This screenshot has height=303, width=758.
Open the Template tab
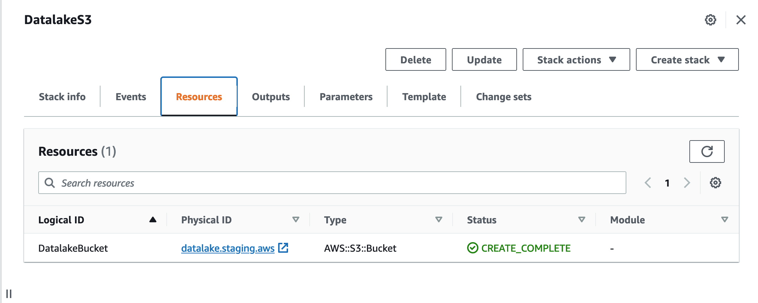click(x=424, y=97)
